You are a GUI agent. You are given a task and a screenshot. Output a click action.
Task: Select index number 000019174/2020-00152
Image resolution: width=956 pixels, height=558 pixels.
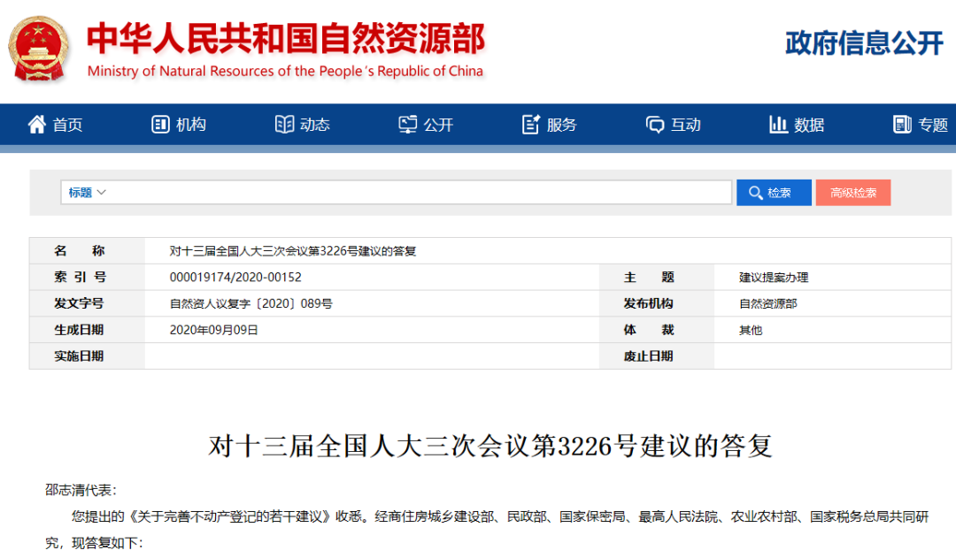click(x=235, y=277)
